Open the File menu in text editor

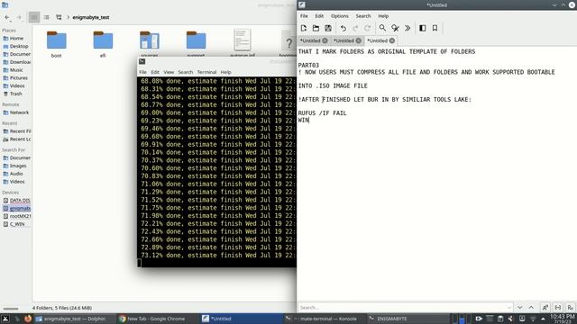304,16
